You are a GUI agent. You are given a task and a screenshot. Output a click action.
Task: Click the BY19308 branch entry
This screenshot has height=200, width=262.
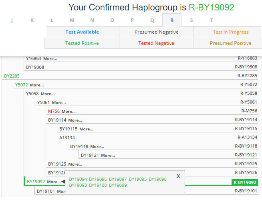(35, 67)
